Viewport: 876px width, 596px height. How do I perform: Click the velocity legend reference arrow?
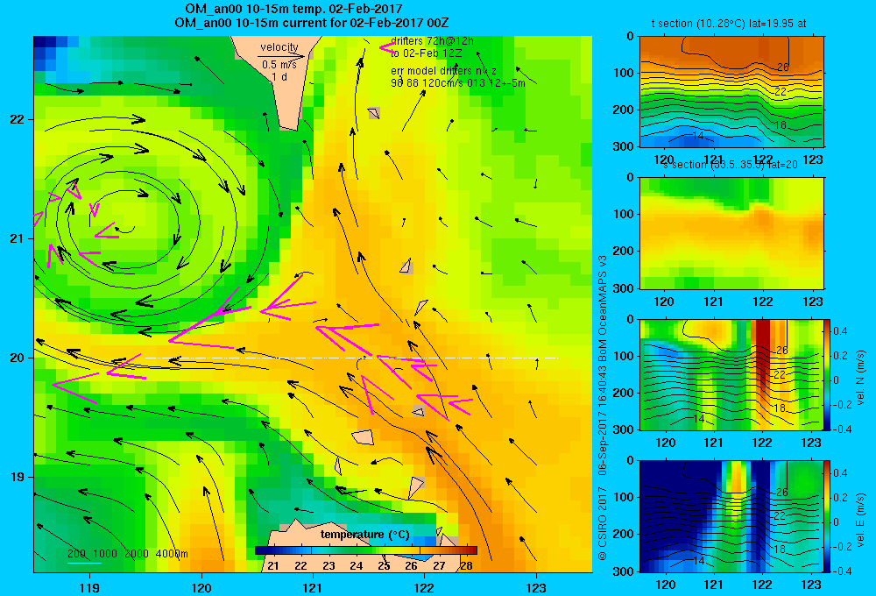[x=281, y=56]
